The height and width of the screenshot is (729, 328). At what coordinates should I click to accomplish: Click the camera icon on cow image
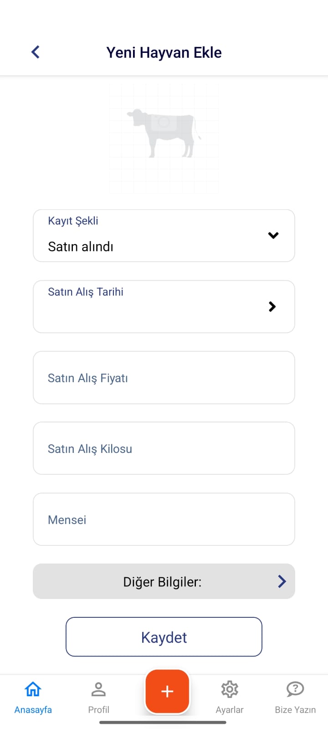tap(163, 122)
